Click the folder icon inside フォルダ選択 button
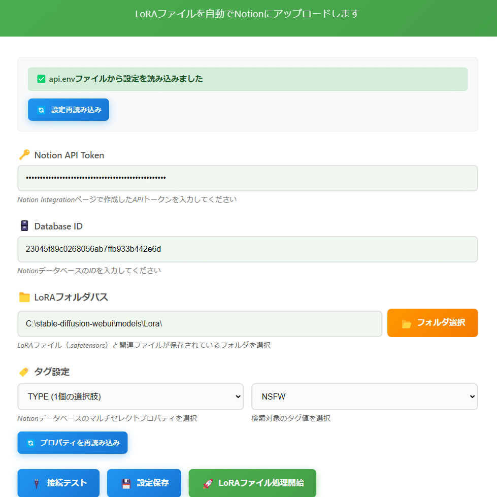This screenshot has height=497, width=497. tap(406, 323)
